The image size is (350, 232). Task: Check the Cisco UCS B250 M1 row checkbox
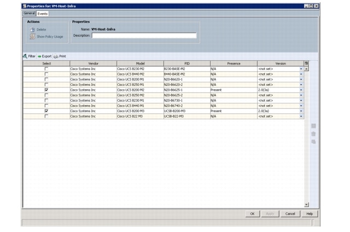coord(46,85)
